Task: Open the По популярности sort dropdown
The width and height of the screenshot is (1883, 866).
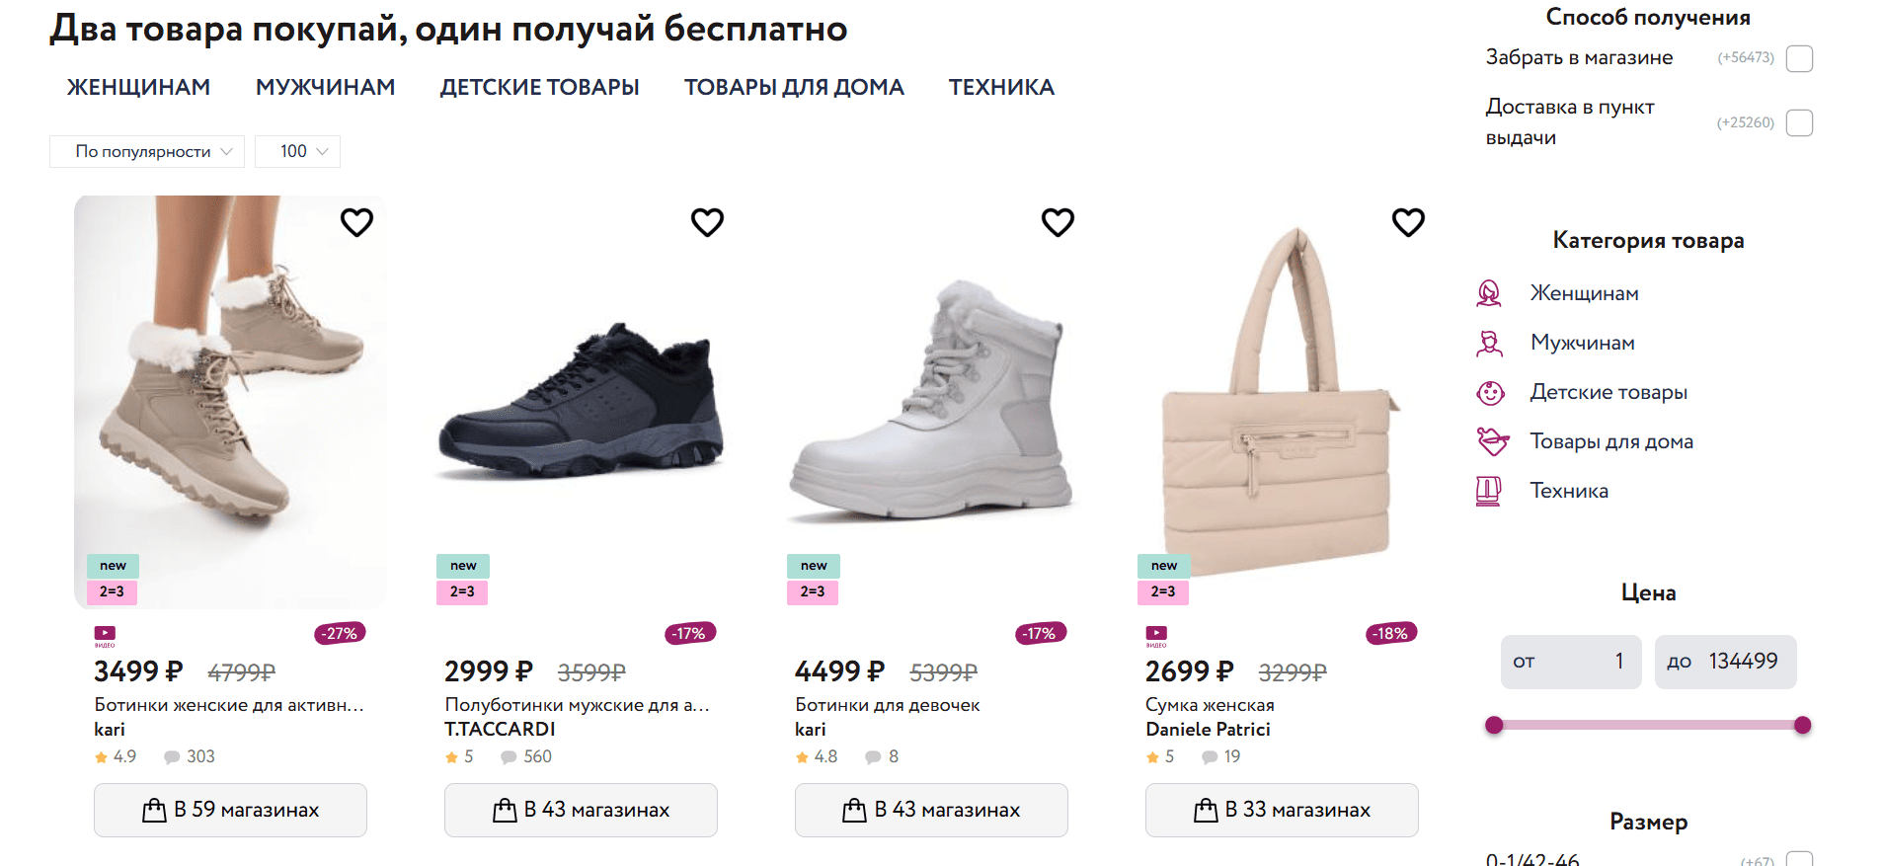Action: pos(147,151)
